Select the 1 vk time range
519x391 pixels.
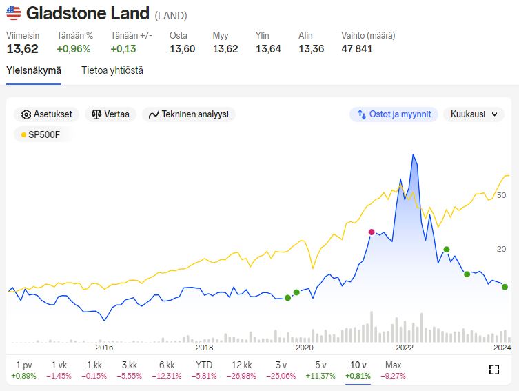(x=59, y=370)
